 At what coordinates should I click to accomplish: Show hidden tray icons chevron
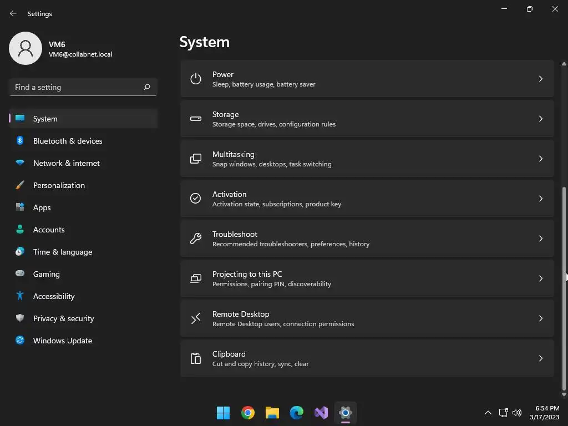click(488, 413)
